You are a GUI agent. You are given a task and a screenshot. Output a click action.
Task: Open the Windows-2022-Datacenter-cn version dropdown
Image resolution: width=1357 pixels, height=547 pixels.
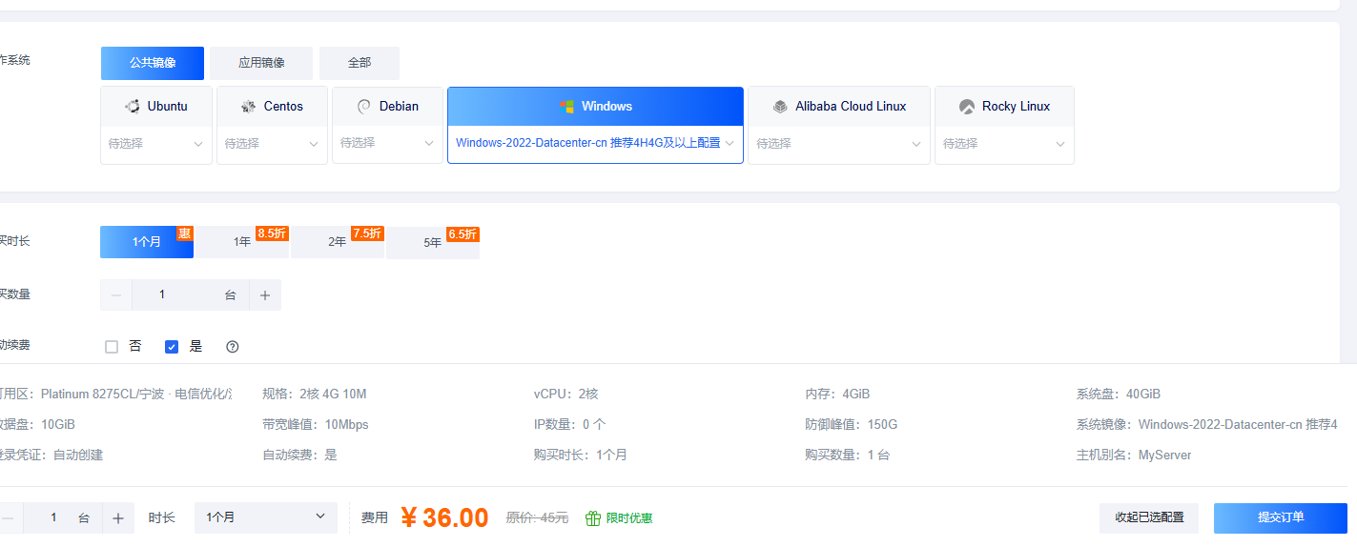point(595,144)
